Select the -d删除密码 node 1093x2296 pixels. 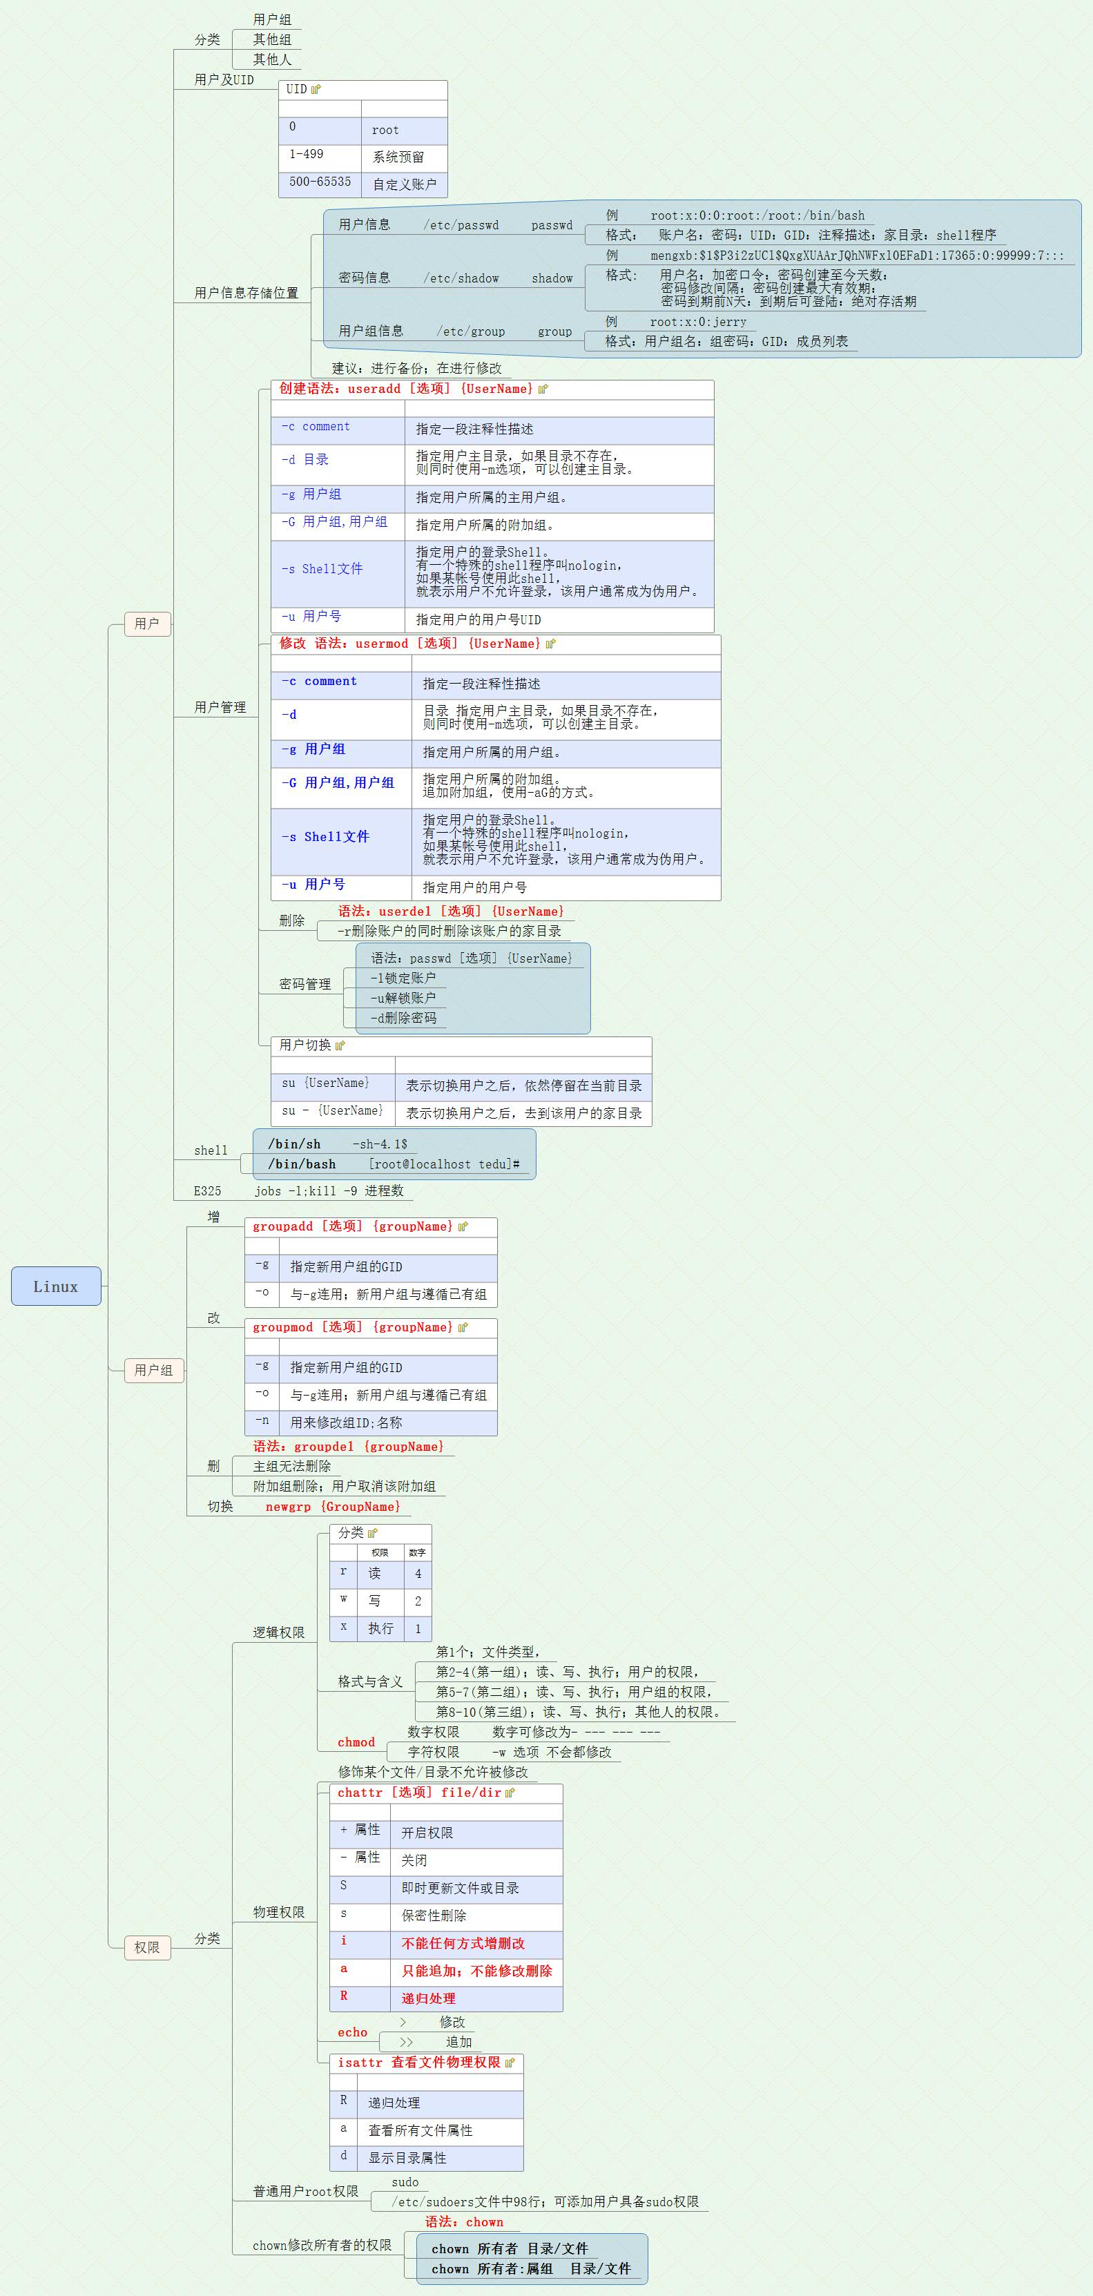coord(403,1018)
